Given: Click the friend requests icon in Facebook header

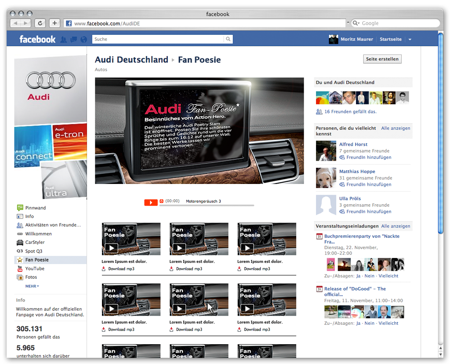Looking at the screenshot, I should tap(64, 40).
